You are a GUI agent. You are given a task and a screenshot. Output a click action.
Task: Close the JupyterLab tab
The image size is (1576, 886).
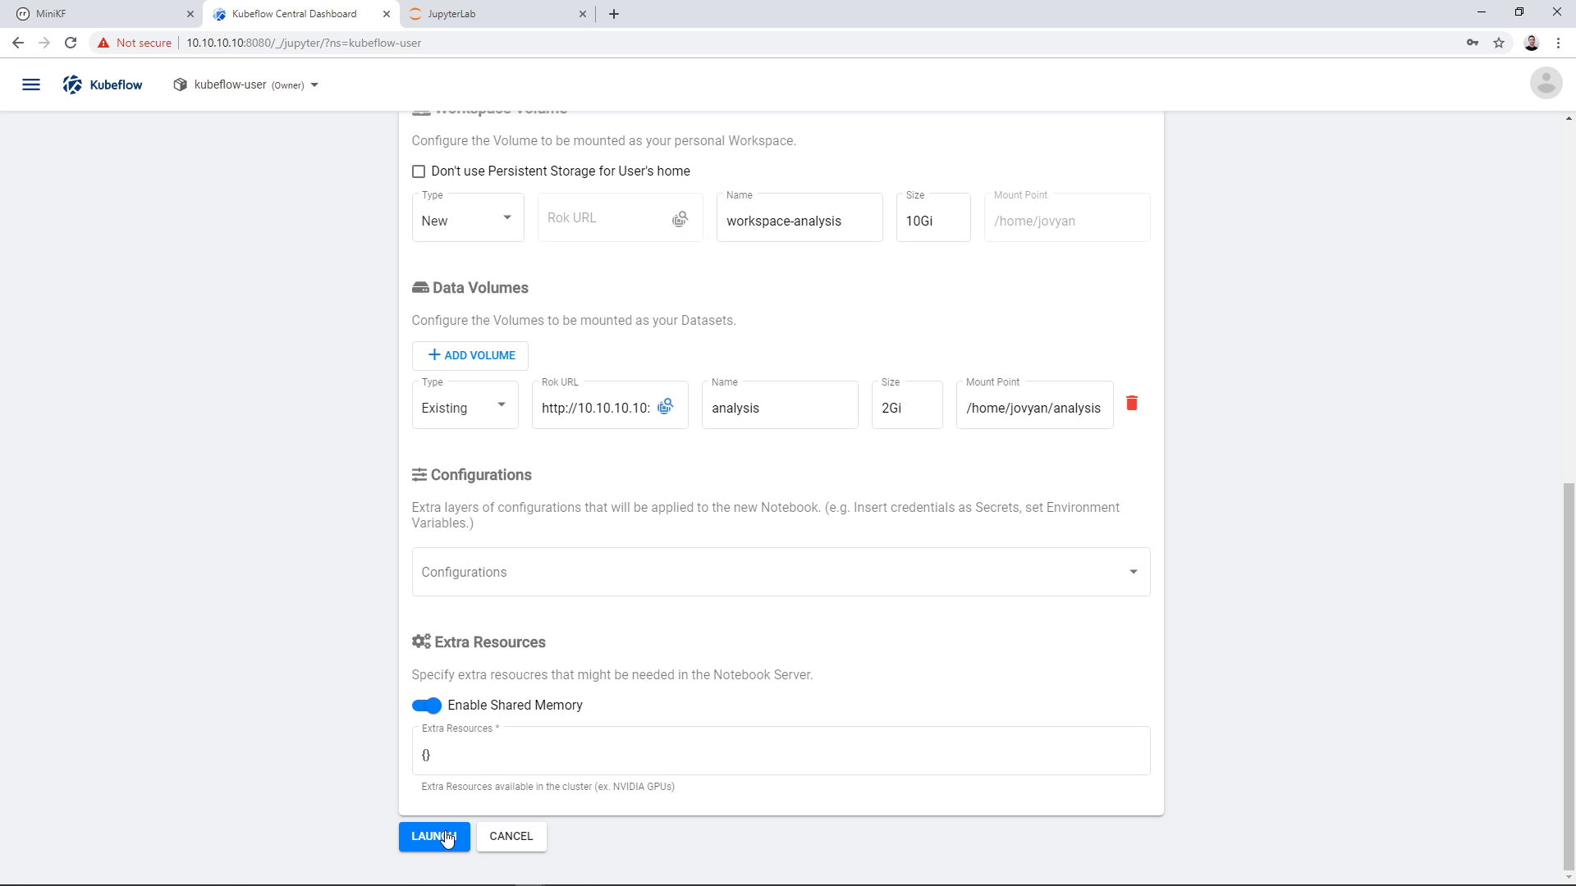pos(582,14)
